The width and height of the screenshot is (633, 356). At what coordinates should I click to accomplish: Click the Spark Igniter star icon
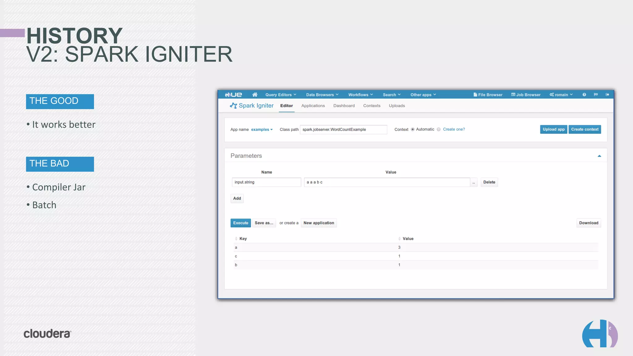pos(233,106)
